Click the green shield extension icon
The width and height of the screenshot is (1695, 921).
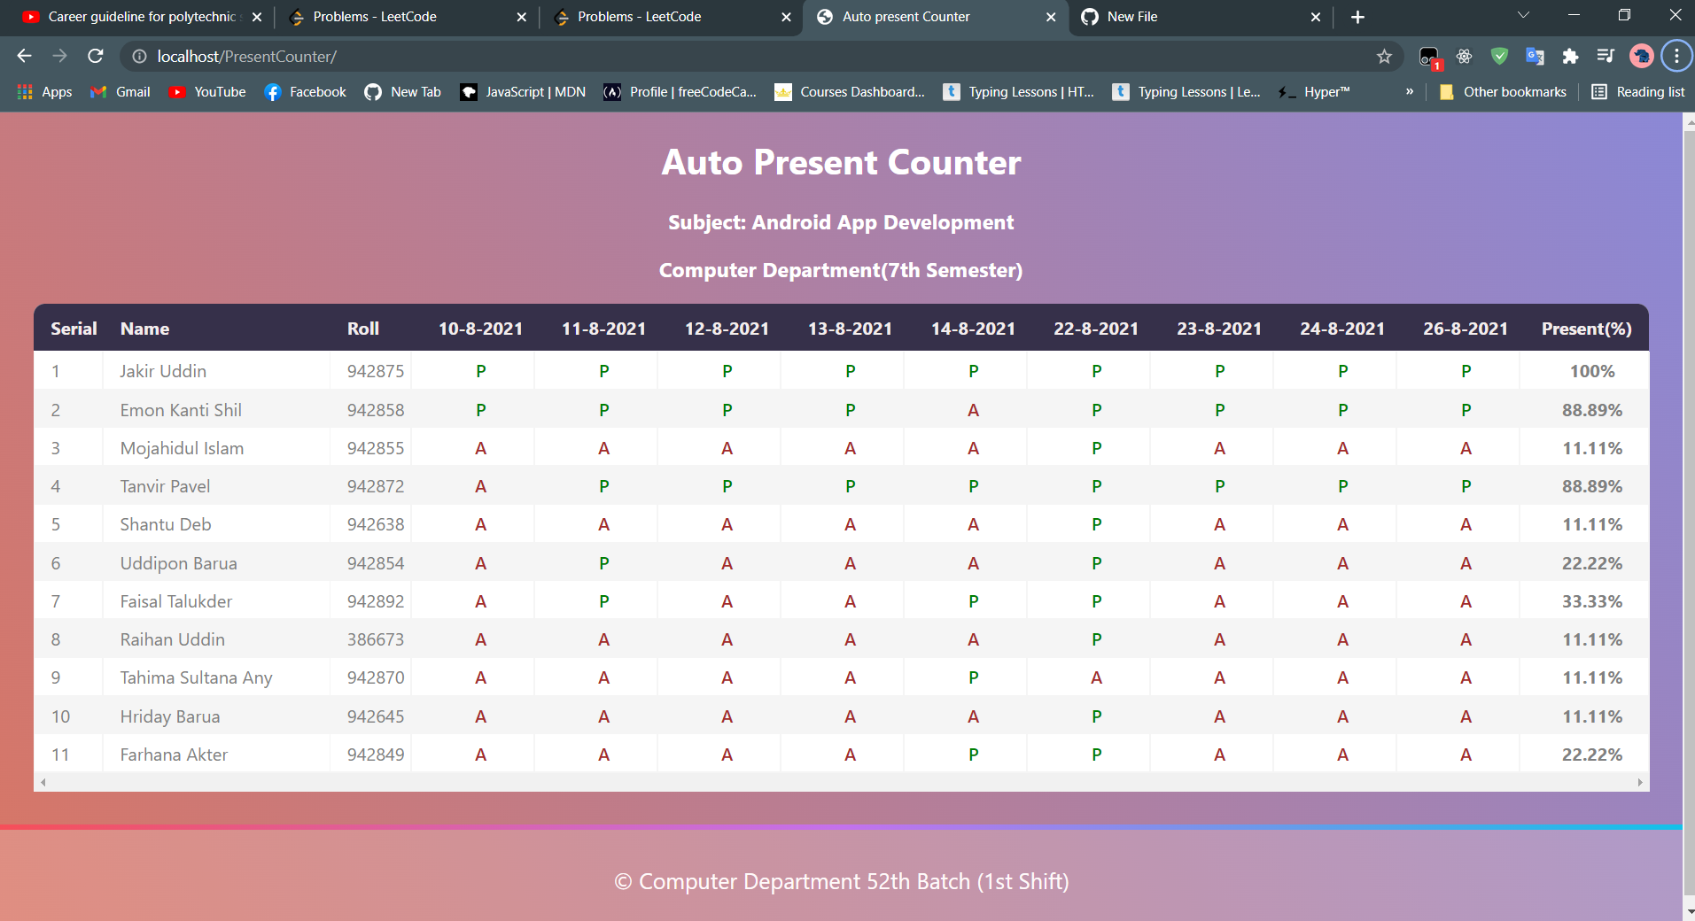click(x=1499, y=57)
